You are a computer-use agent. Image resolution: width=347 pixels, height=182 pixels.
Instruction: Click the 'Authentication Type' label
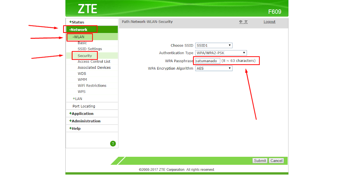(x=176, y=53)
